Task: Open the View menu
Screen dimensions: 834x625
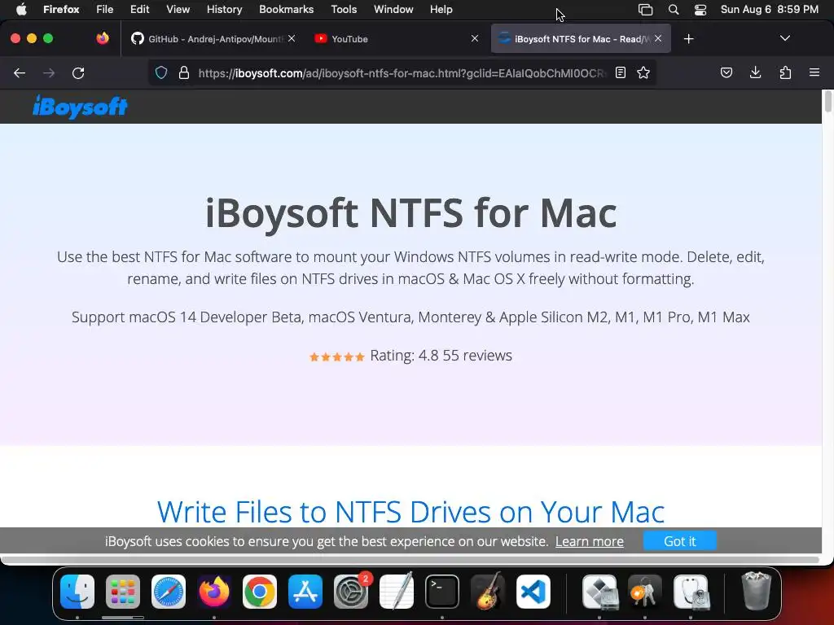Action: tap(178, 9)
